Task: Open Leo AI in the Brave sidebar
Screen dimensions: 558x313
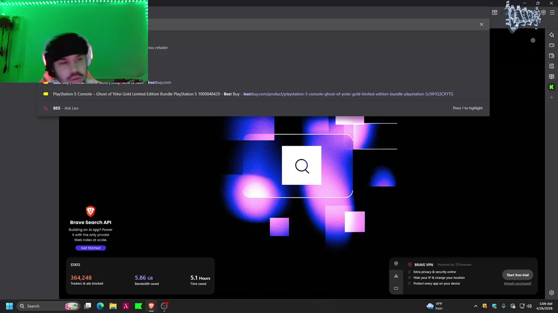Action: click(x=551, y=35)
